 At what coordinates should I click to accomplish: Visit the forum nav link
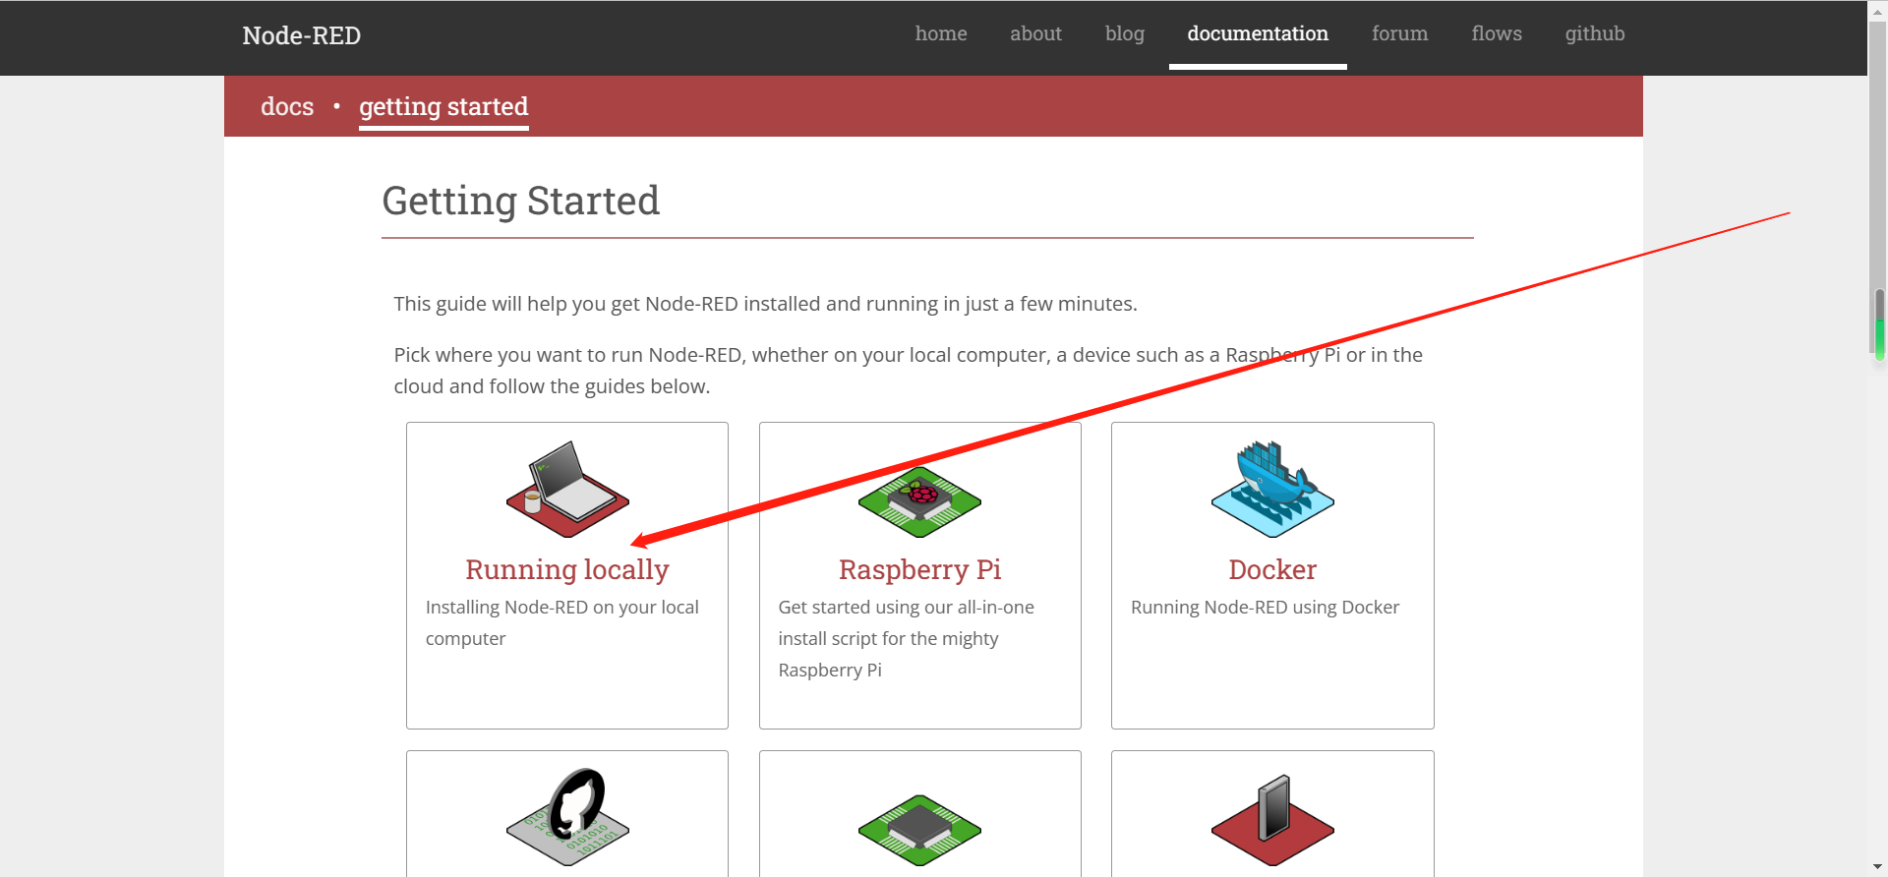point(1399,33)
